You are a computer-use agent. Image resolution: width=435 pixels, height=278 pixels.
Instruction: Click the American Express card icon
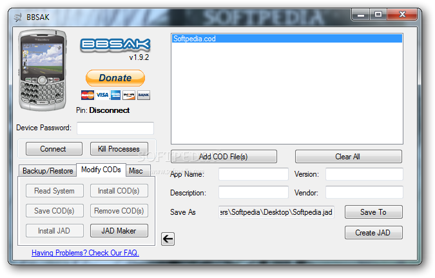(115, 95)
